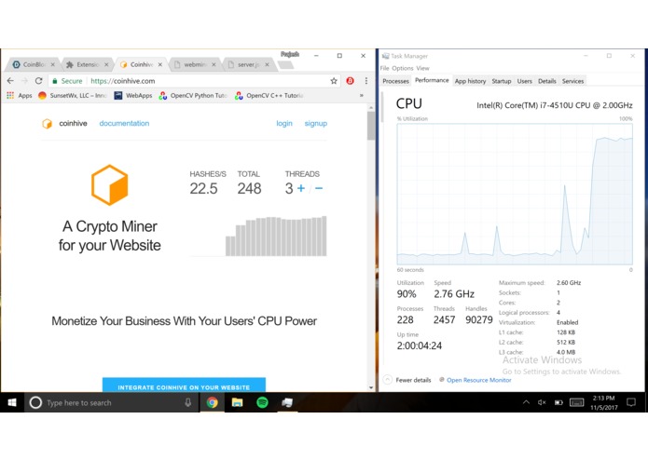Click microphone icon in search box
Image resolution: width=648 pixels, height=460 pixels.
tap(188, 402)
